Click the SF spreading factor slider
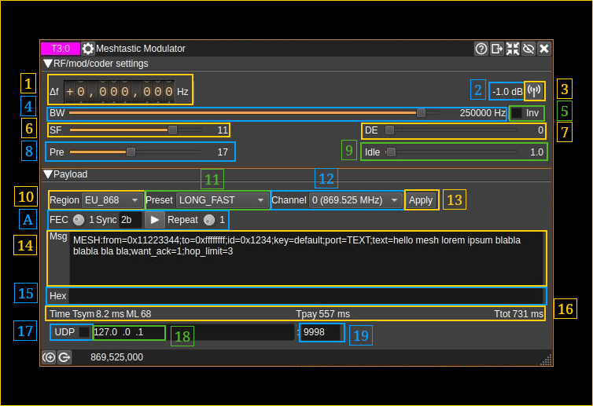Screen dimensions: 593x406 pos(135,130)
